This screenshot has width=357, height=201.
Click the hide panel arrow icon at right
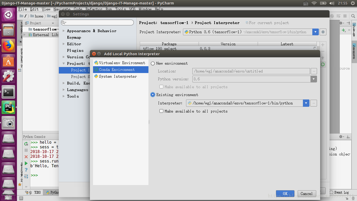[348, 23]
